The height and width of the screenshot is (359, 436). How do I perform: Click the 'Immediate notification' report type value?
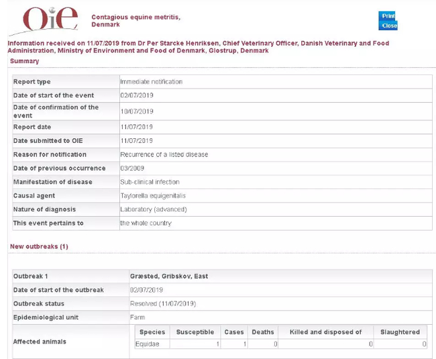tap(151, 82)
